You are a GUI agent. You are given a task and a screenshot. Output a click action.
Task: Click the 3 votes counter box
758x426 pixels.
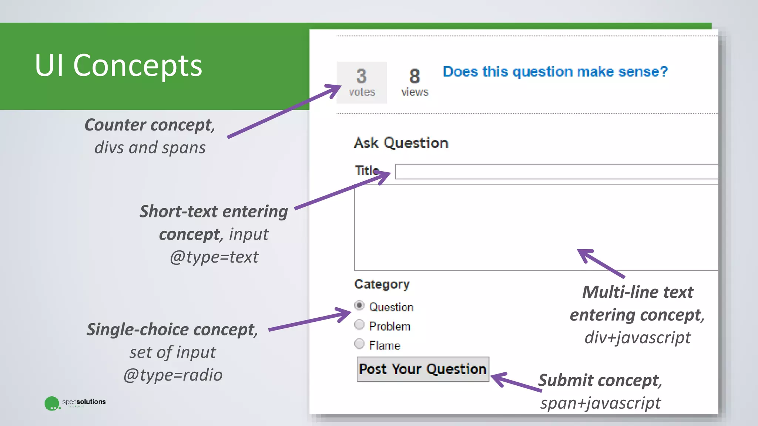[x=362, y=82]
